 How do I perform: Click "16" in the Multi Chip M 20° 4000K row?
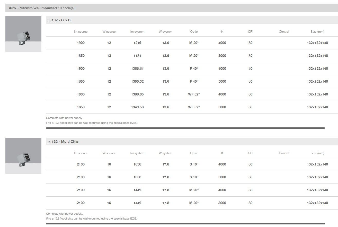coord(109,190)
